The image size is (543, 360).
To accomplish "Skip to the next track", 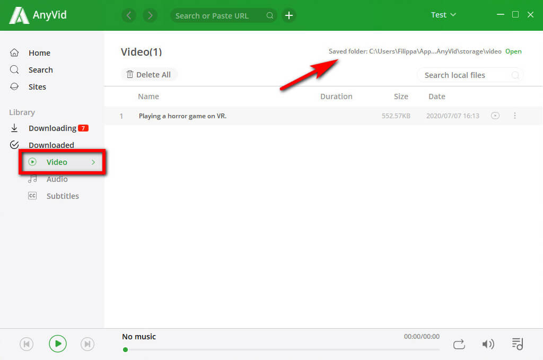I will (87, 344).
